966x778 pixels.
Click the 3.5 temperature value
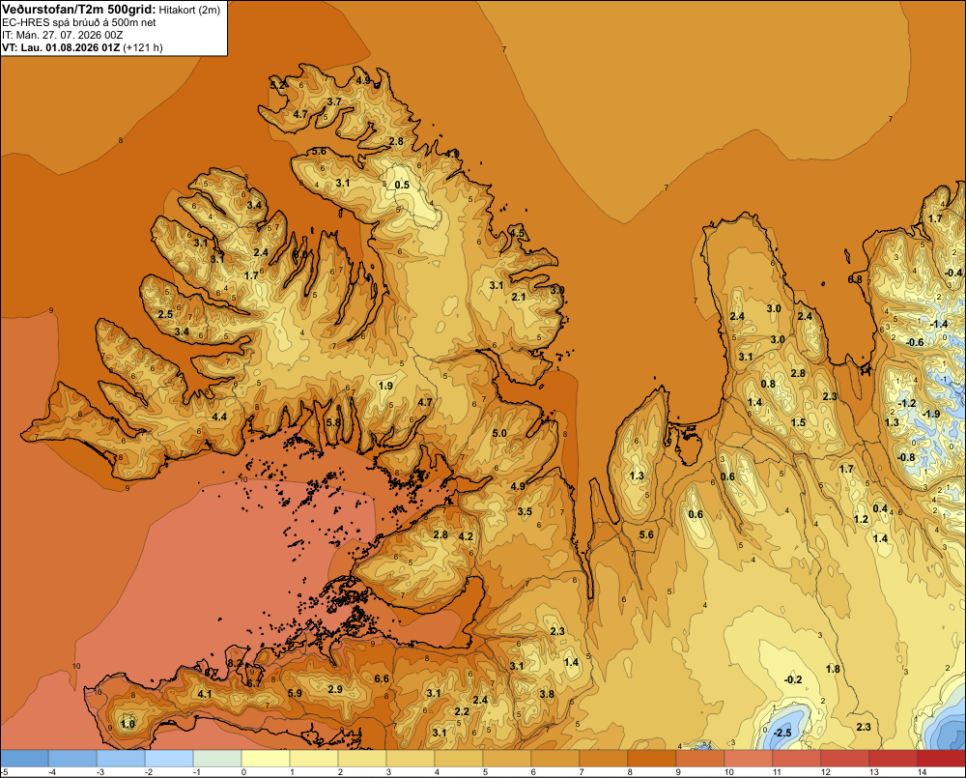tap(525, 511)
